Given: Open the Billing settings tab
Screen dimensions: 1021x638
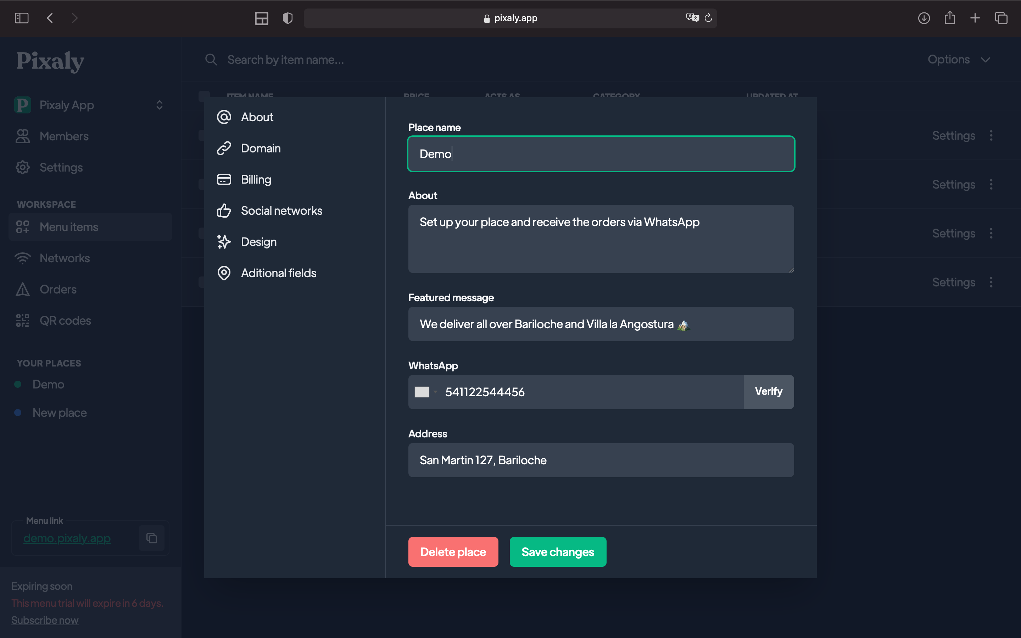Looking at the screenshot, I should (x=256, y=180).
